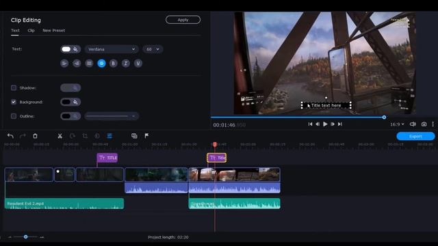Select the starred video clip on timeline
The width and height of the screenshot is (438, 246).
tap(64, 175)
